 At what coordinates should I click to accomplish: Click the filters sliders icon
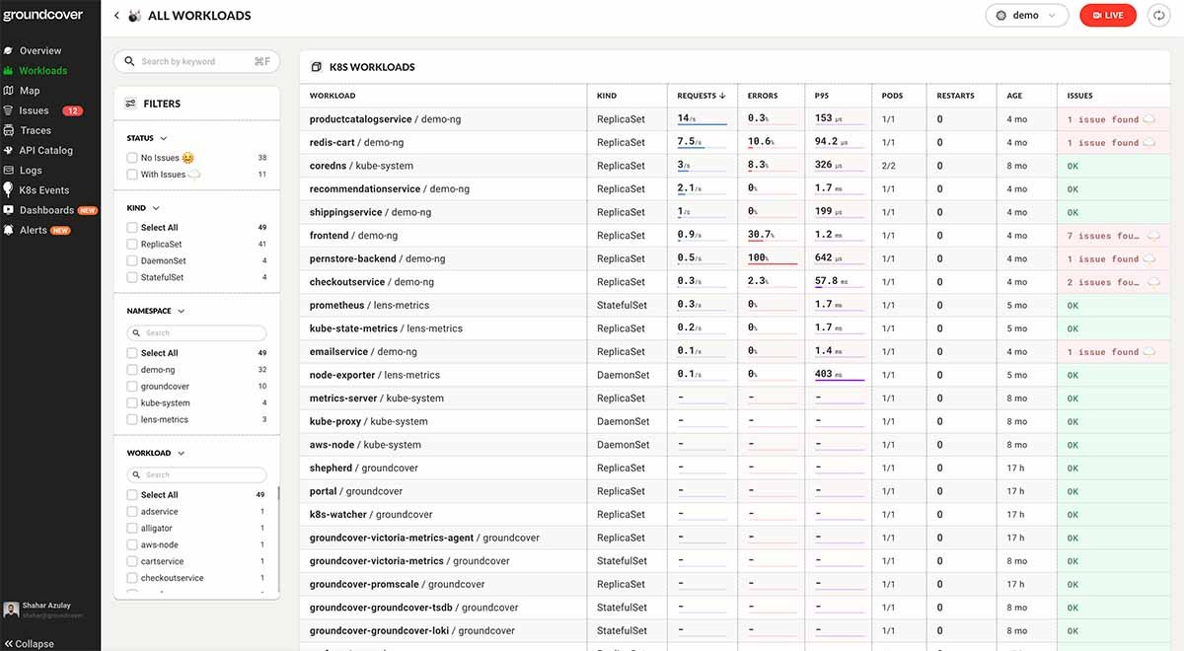(x=130, y=104)
